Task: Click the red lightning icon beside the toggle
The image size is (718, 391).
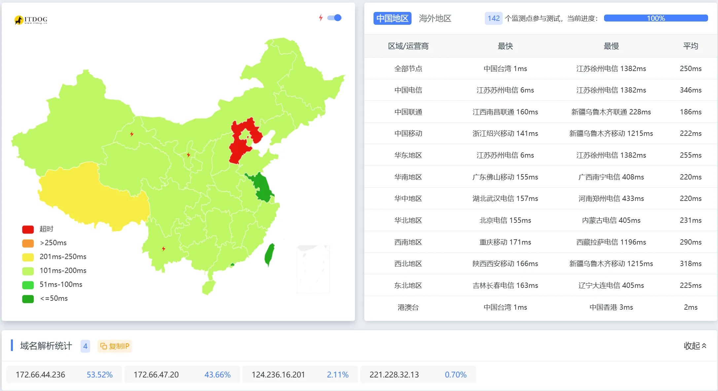Action: [320, 18]
